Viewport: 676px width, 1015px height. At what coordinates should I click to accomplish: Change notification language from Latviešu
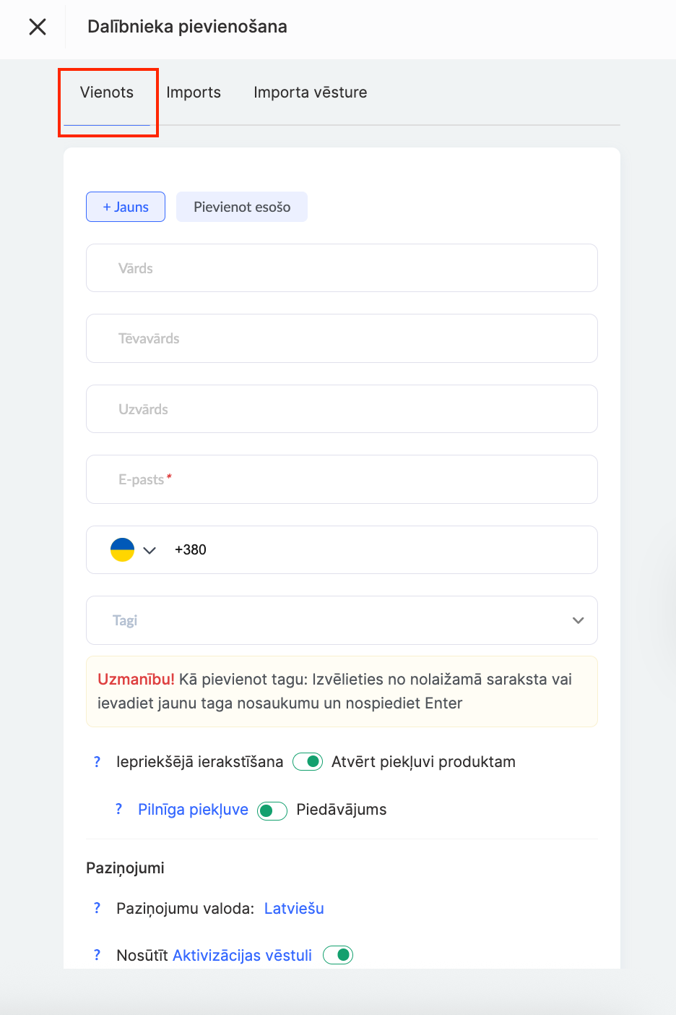click(294, 908)
